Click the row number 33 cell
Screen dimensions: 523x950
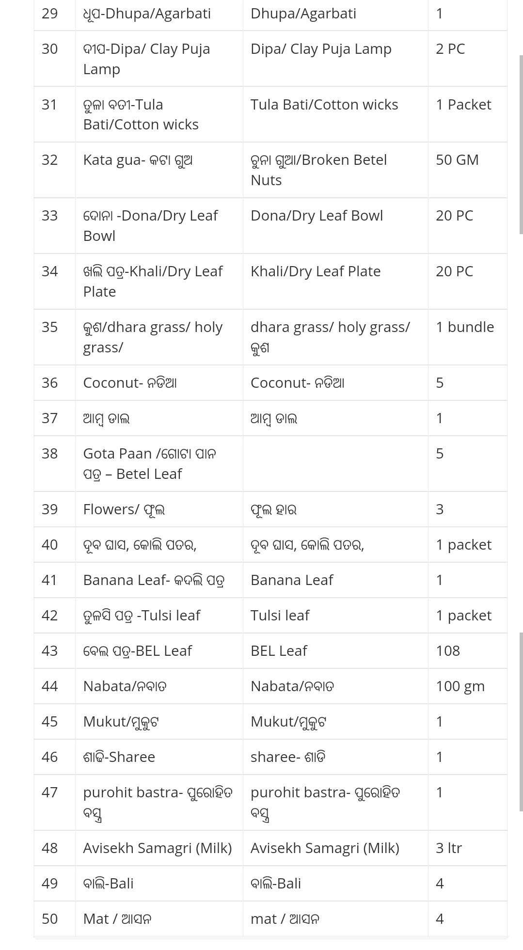[x=50, y=216]
